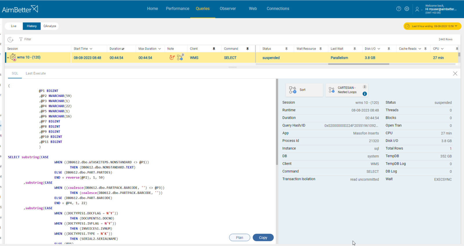The height and width of the screenshot is (246, 464).
Task: Open Cache Reads column dropdown arrow
Action: pos(420,49)
